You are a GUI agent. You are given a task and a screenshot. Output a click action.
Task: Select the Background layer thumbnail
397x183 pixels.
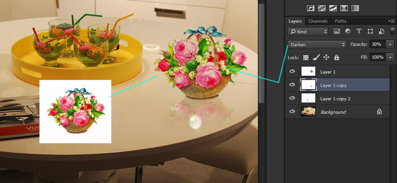pos(308,111)
